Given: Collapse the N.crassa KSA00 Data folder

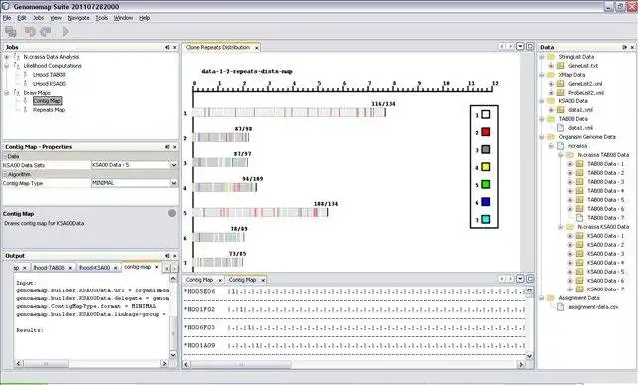Looking at the screenshot, I should [560, 227].
